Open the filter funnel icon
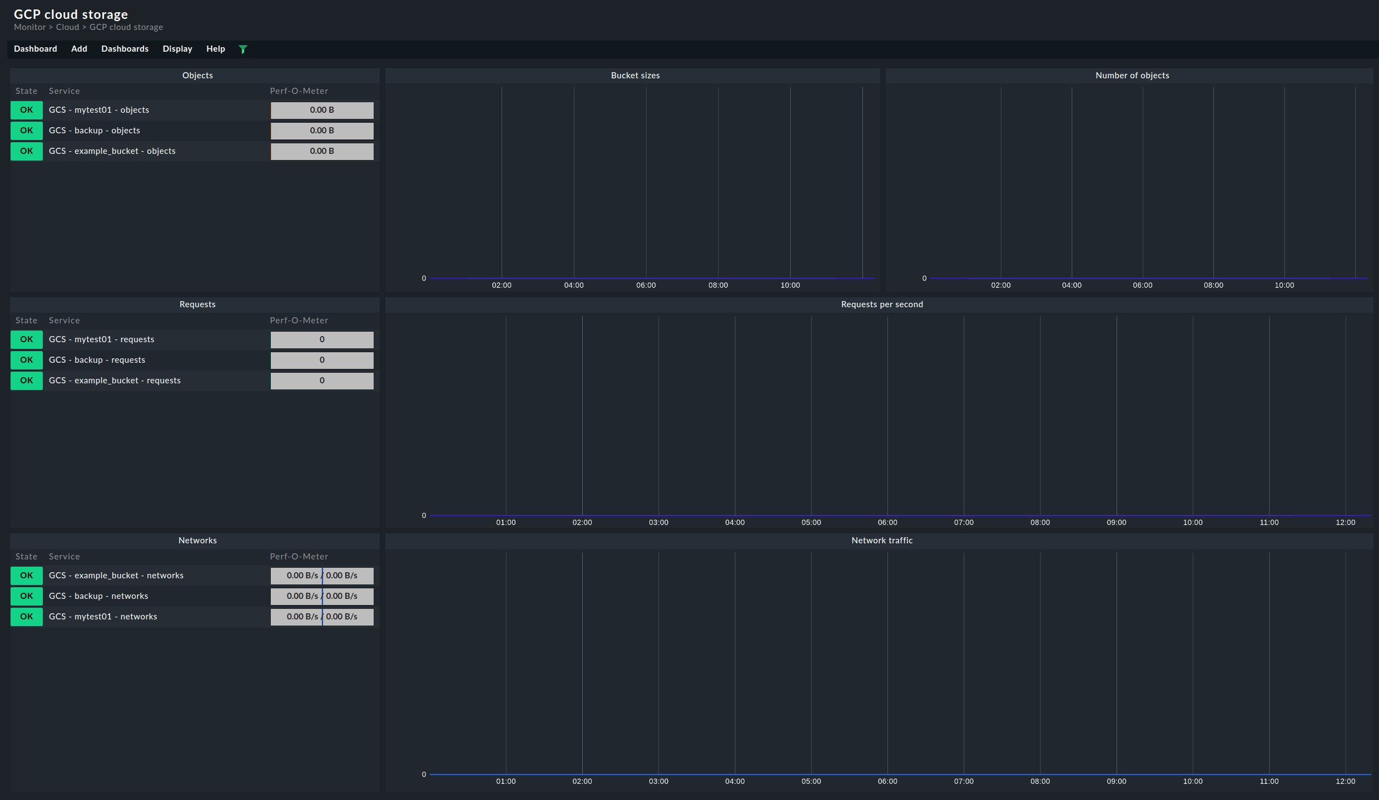This screenshot has width=1379, height=800. (x=243, y=49)
